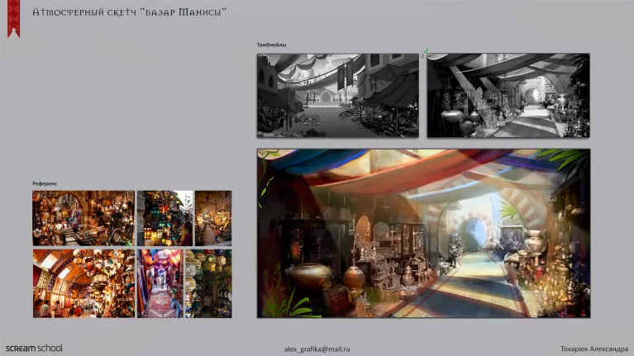
Task: Click the title text 'Атмосферный скетч "Базар Манисы"'
Action: (x=129, y=12)
